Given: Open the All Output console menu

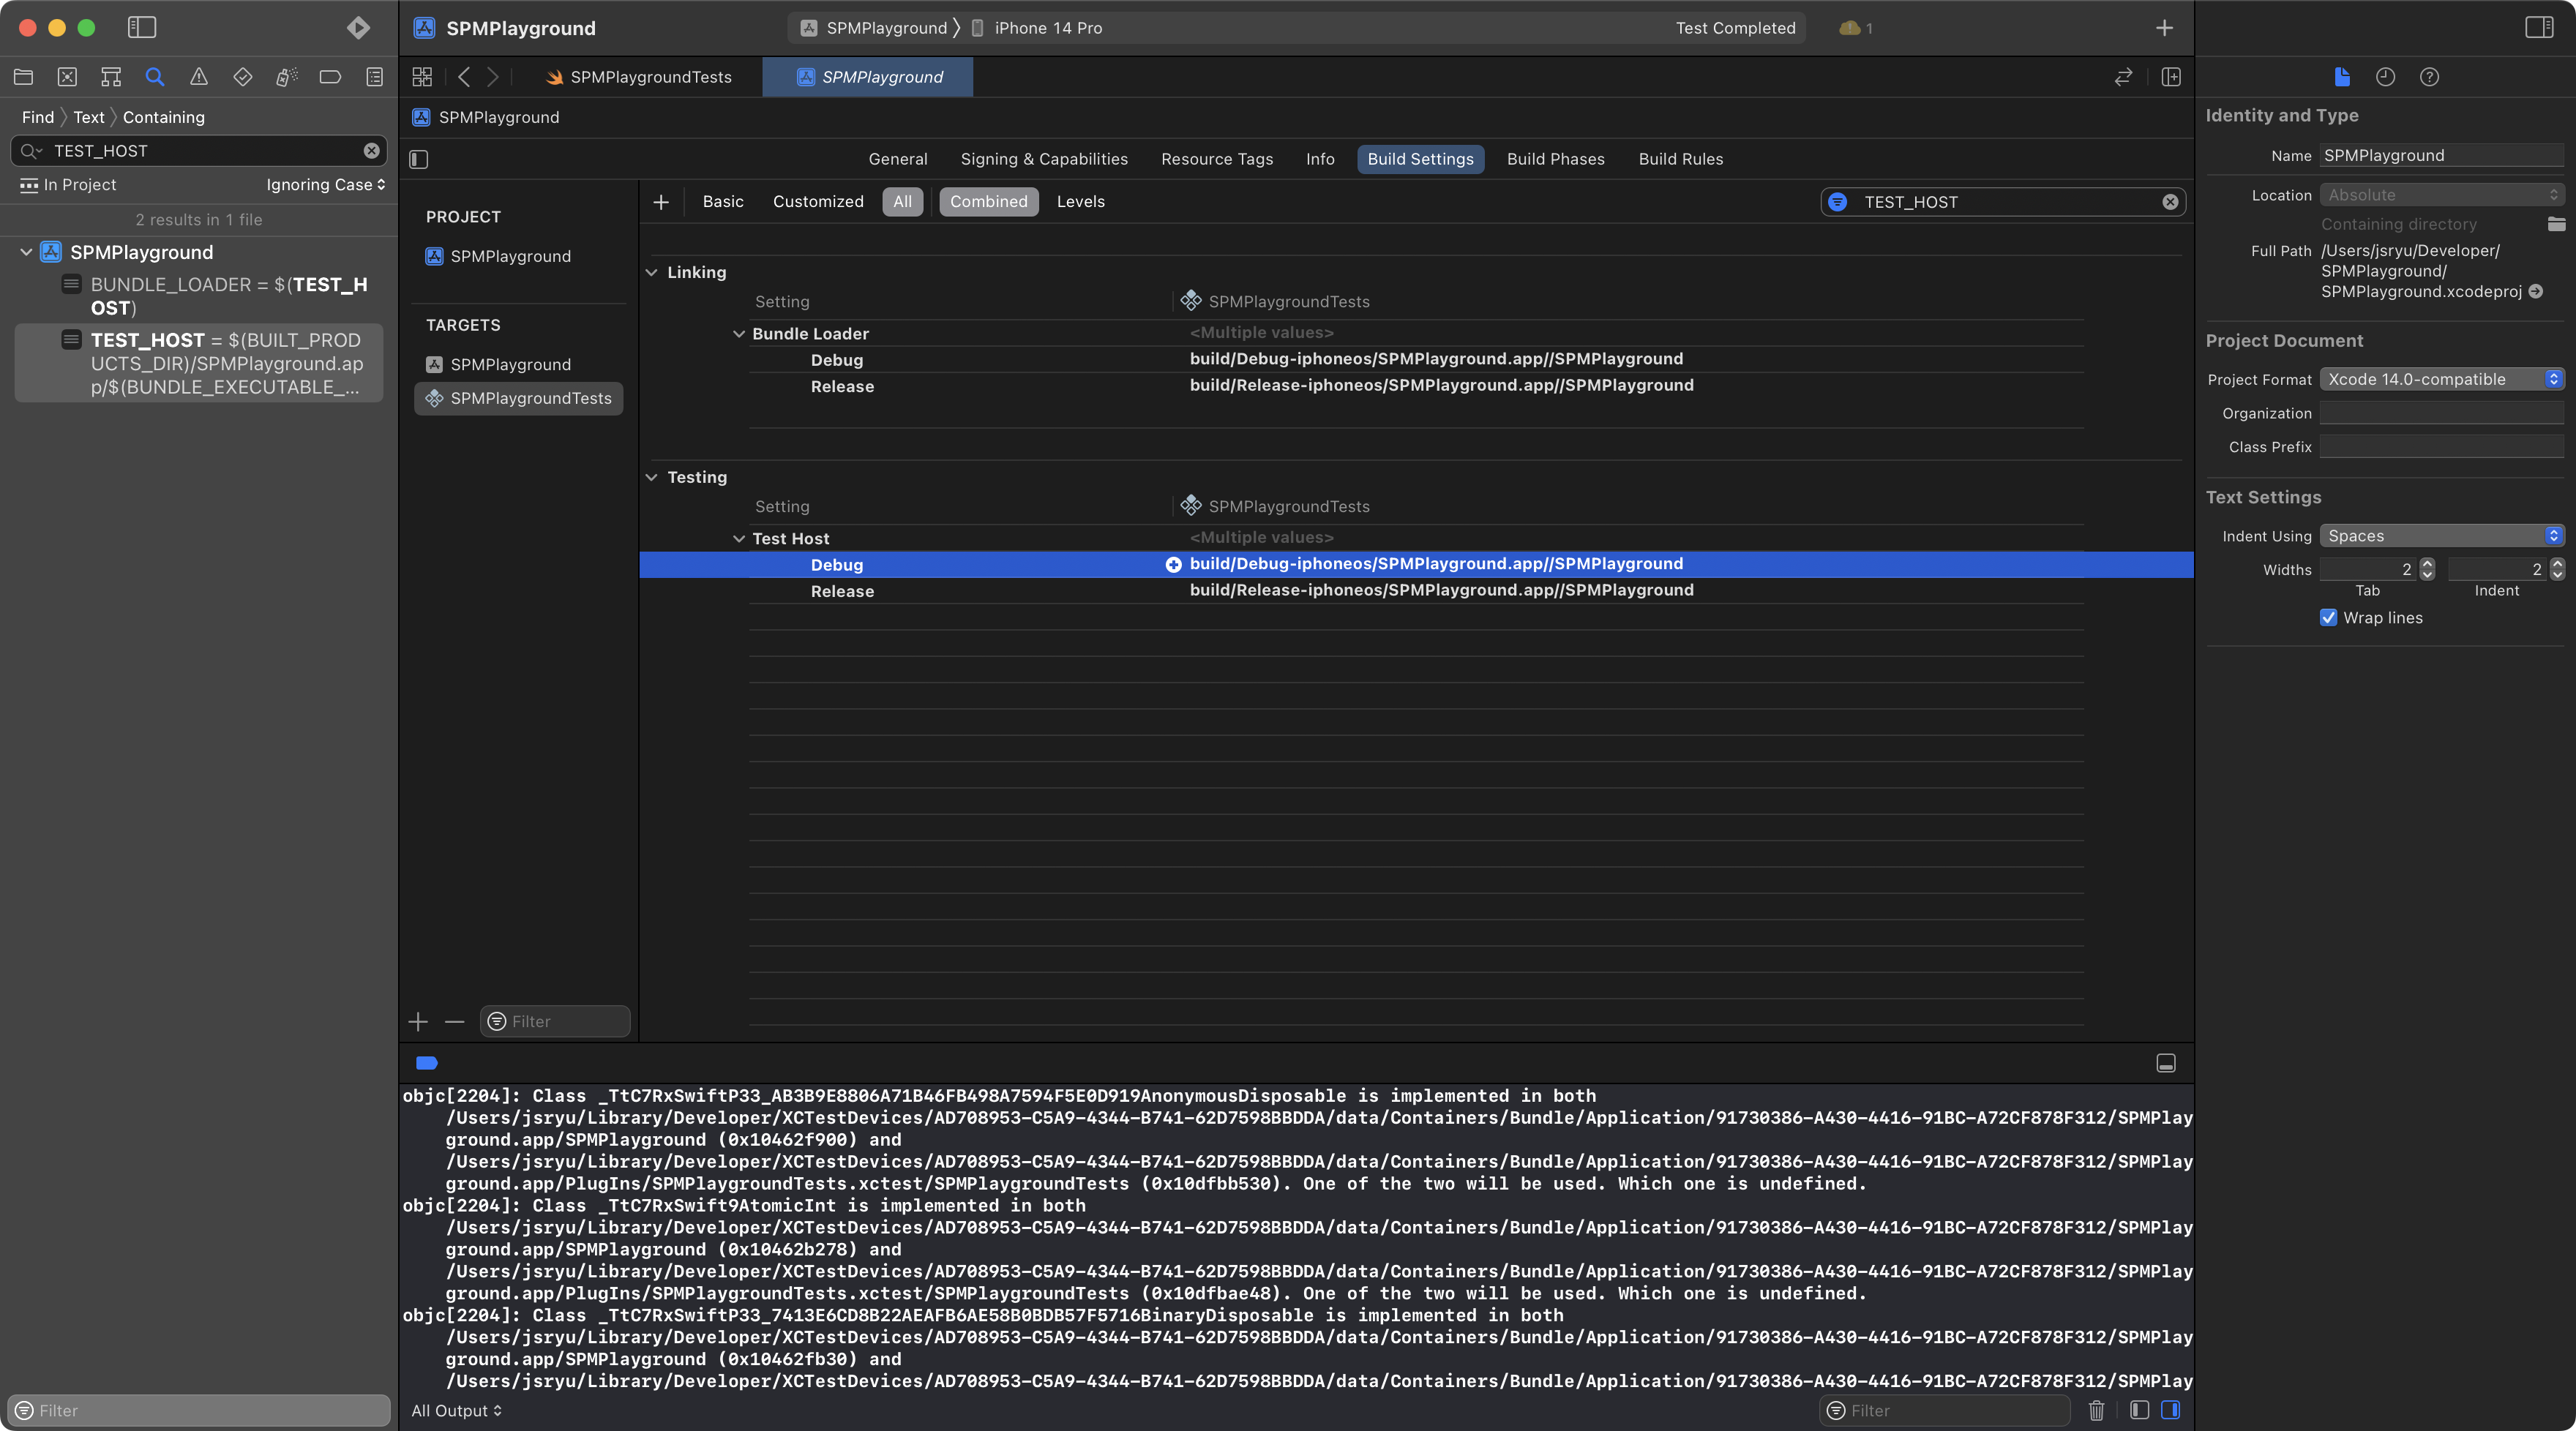Looking at the screenshot, I should click(457, 1410).
